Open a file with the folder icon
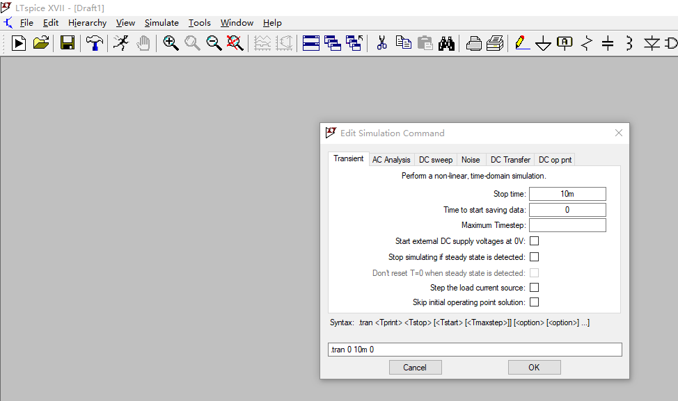Screen dimensions: 678x401 click(x=41, y=43)
